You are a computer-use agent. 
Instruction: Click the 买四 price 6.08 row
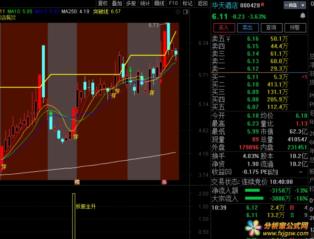[x=259, y=100]
